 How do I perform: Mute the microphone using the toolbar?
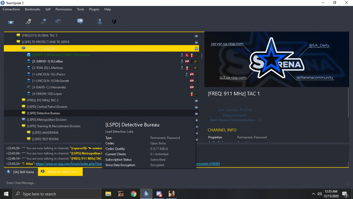click(43, 22)
